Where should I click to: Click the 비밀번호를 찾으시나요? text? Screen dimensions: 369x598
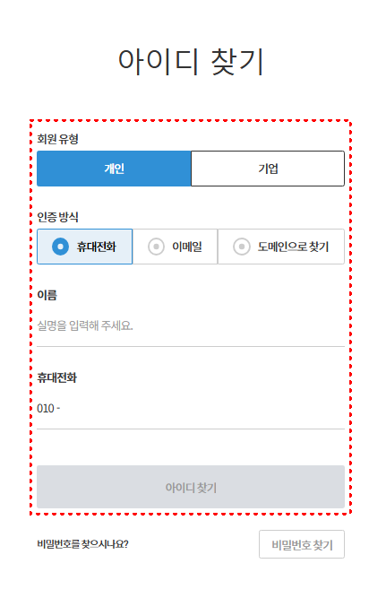point(82,544)
